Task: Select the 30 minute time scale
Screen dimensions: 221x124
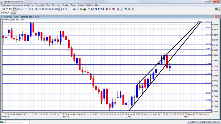Action: click(43, 9)
